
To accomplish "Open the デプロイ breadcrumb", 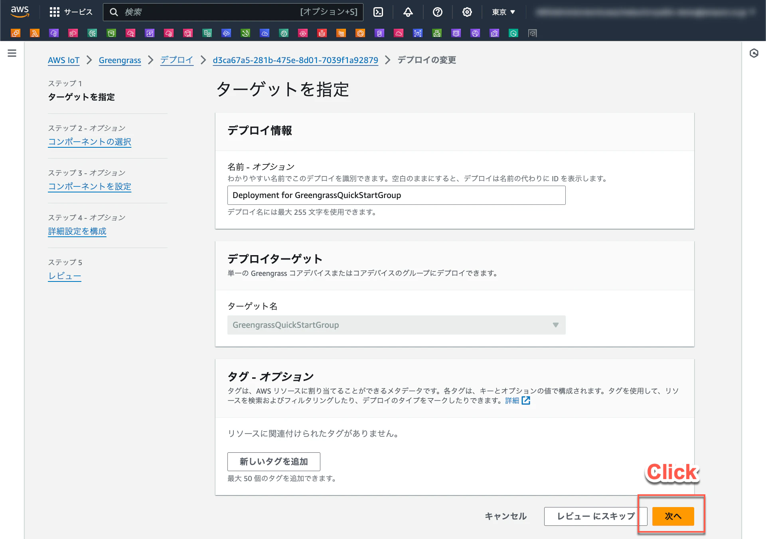I will click(x=177, y=60).
